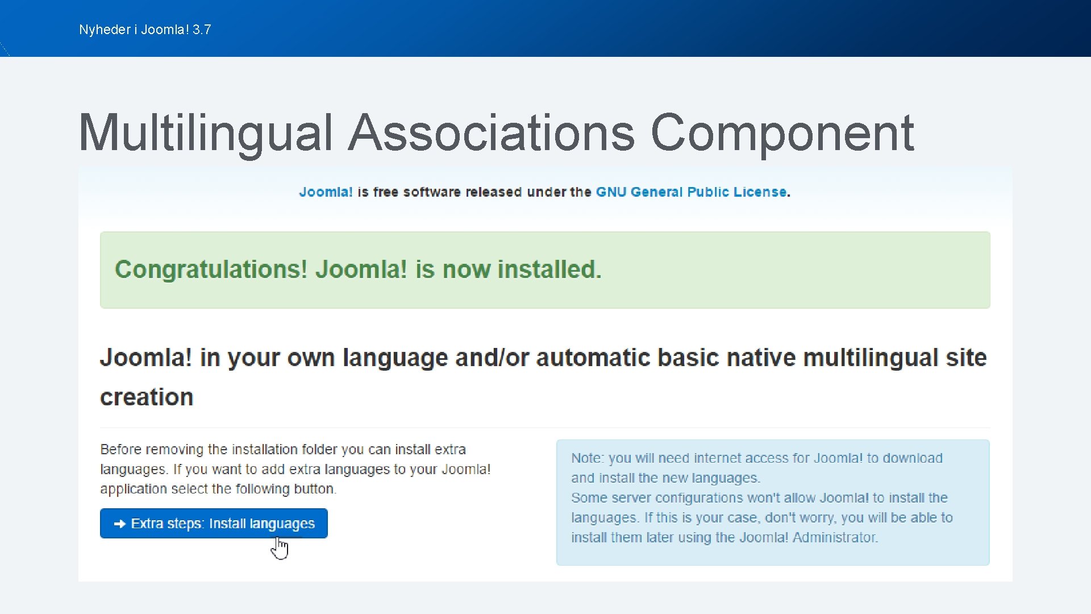Open the Joomla! link in license line
The width and height of the screenshot is (1091, 614).
(x=326, y=192)
